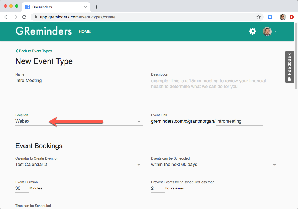298x209 pixels.
Task: Reload the page
Action: tap(24, 17)
